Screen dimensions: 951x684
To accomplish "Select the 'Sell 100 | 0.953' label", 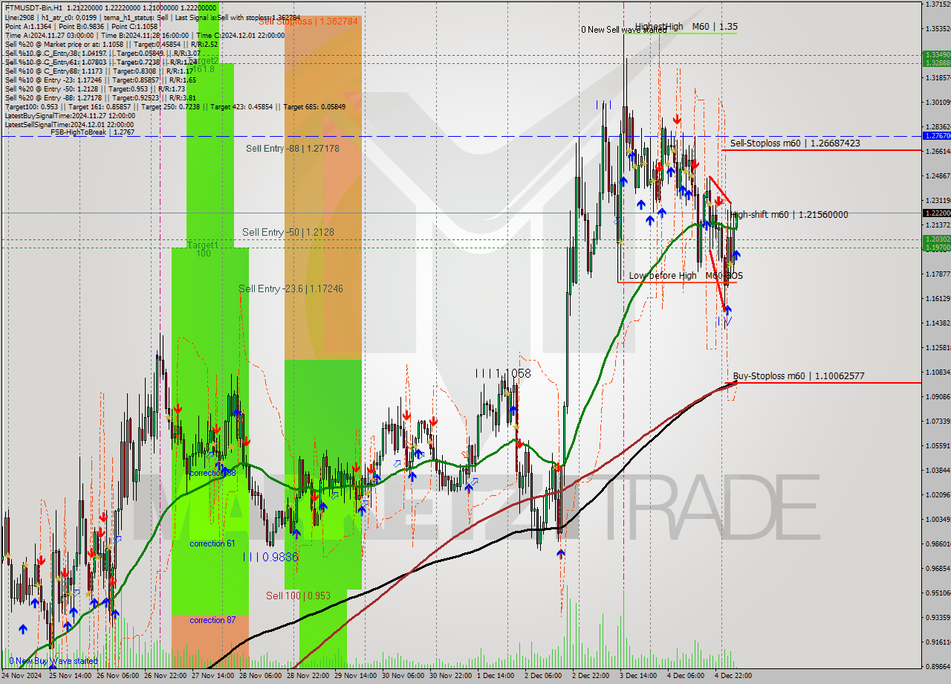I will click(299, 596).
